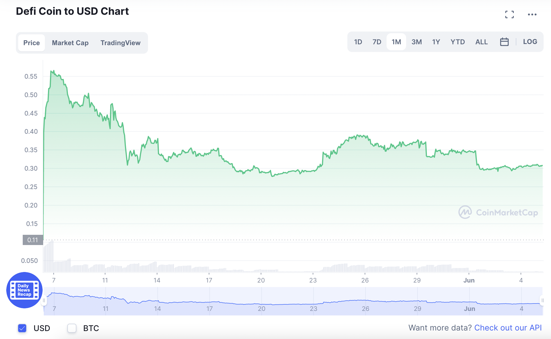551x339 pixels.
Task: Expand chart to fullscreen
Action: 510,14
